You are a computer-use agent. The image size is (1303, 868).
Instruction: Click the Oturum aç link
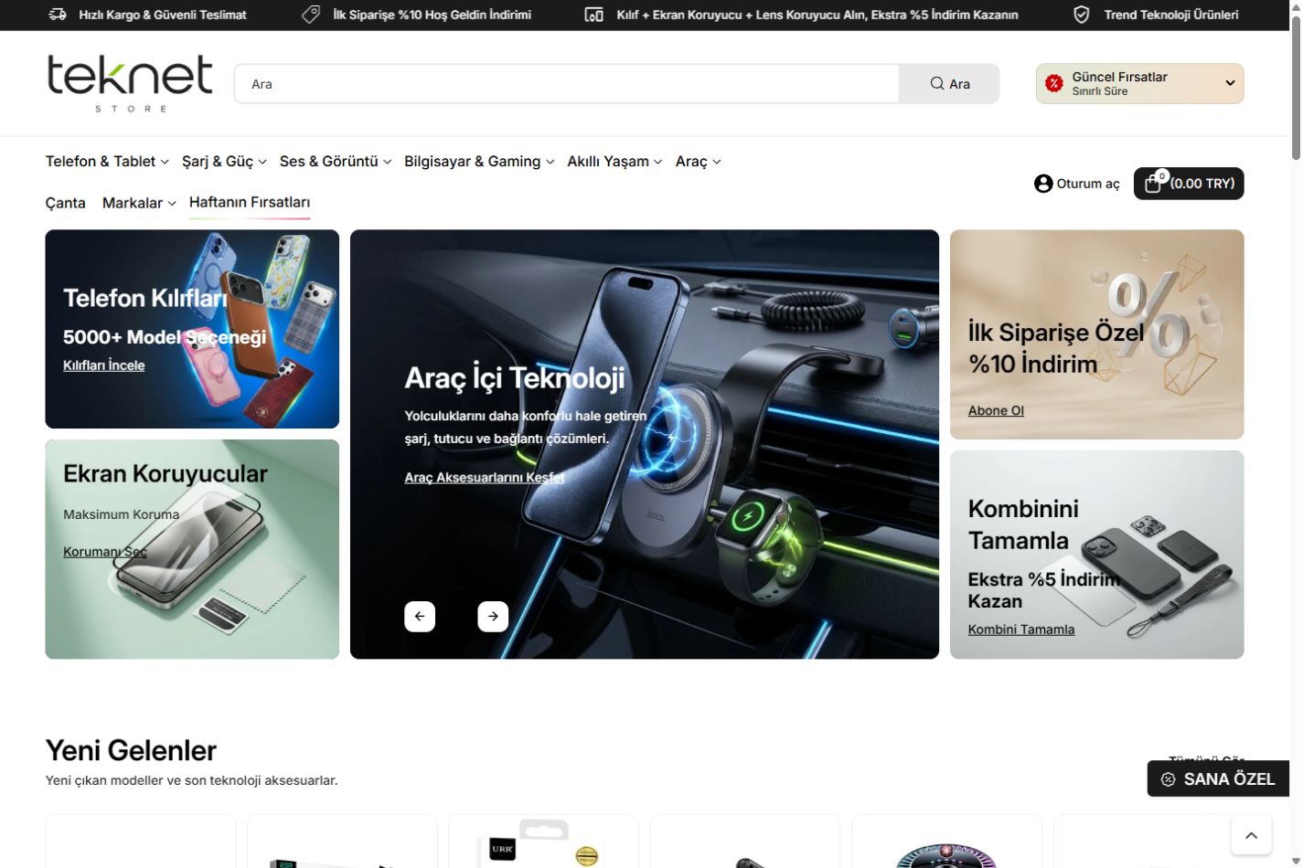[1088, 184]
